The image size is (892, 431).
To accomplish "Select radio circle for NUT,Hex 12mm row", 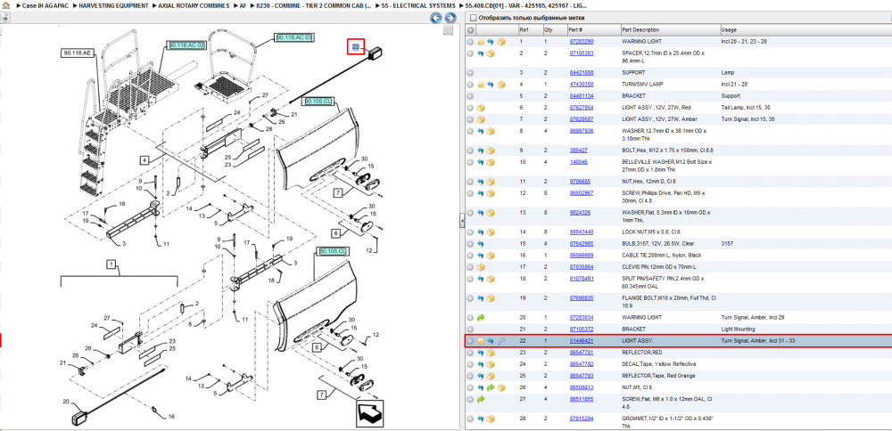I will click(x=470, y=182).
